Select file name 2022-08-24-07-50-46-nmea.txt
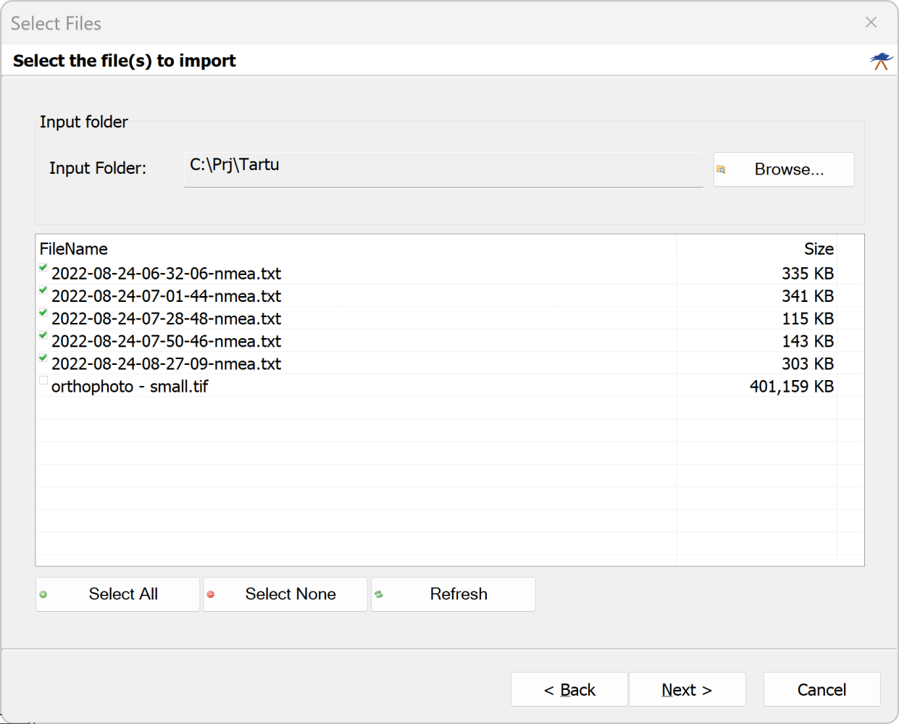Screen dimensions: 899x724 coord(166,341)
